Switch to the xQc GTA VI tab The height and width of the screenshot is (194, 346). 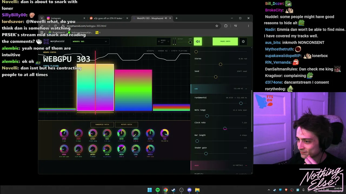pyautogui.click(x=108, y=18)
